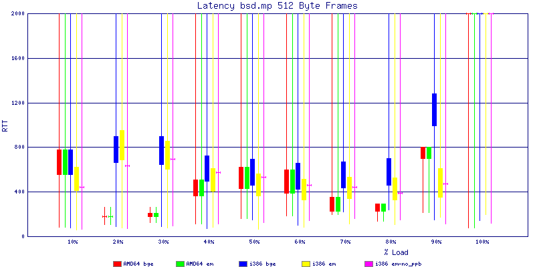This screenshot has height=267, width=535.
Task: Click the 'AMD64 bge' legend text
Action: (138, 264)
